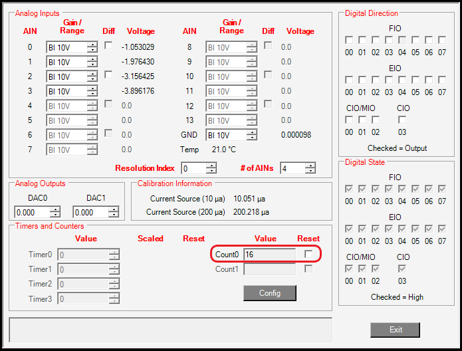Click the Config button
Viewport: 462px width, 351px height.
coord(269,293)
